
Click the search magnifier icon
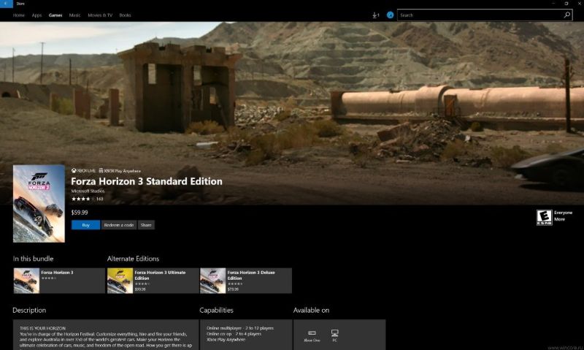567,15
